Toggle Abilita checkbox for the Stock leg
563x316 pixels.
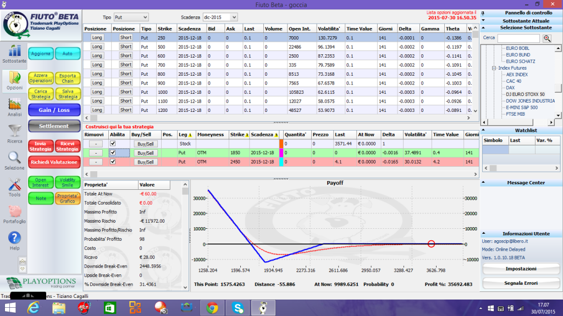point(113,143)
